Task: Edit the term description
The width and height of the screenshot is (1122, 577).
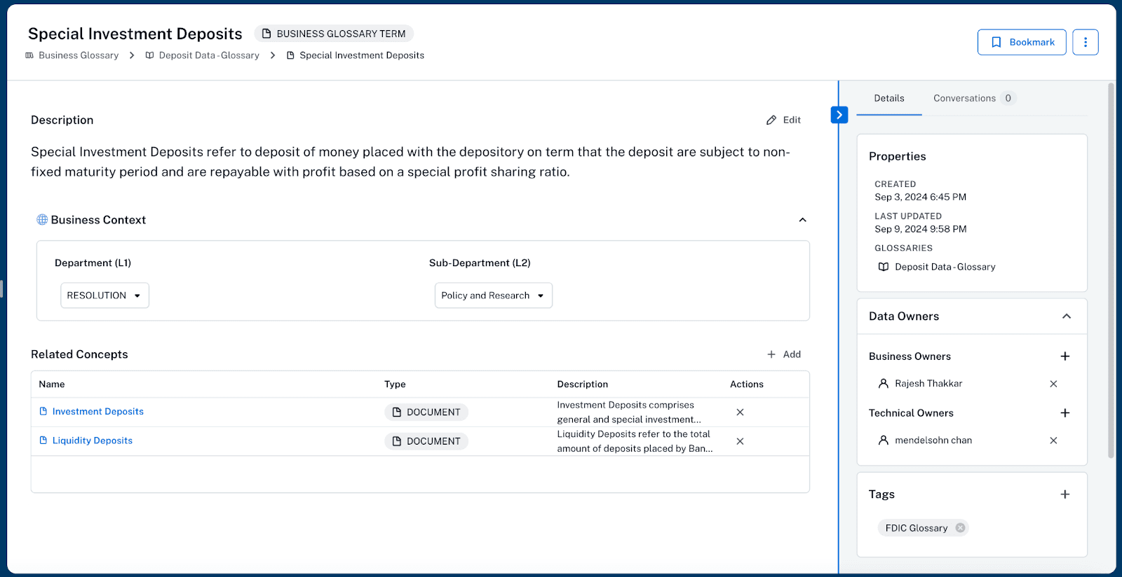Action: coord(784,120)
